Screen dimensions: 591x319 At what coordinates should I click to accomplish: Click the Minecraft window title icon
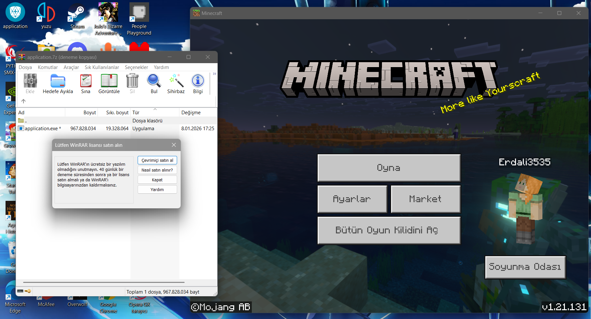point(196,13)
